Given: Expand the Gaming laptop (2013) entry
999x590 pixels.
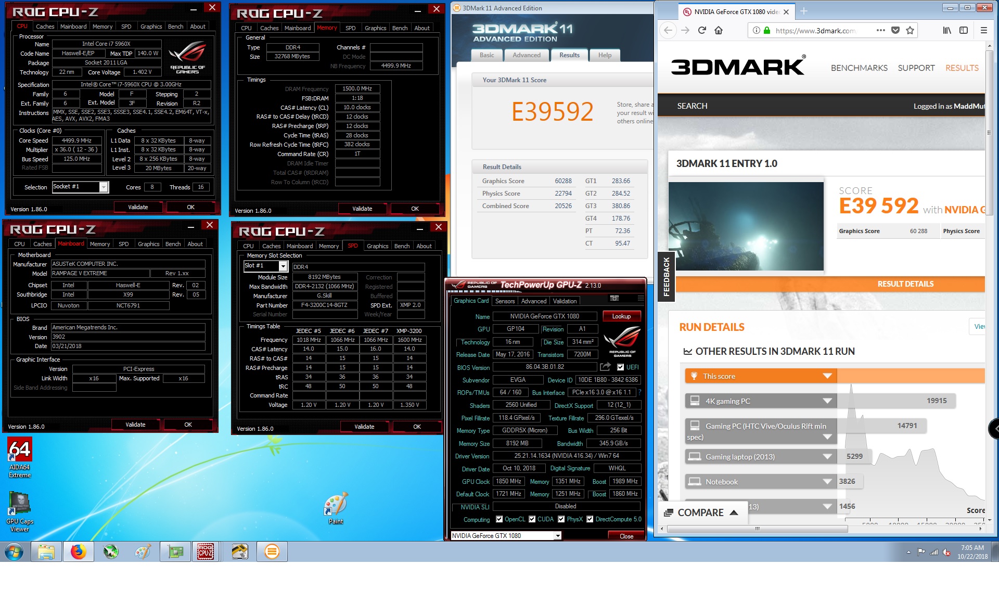Looking at the screenshot, I should point(827,457).
